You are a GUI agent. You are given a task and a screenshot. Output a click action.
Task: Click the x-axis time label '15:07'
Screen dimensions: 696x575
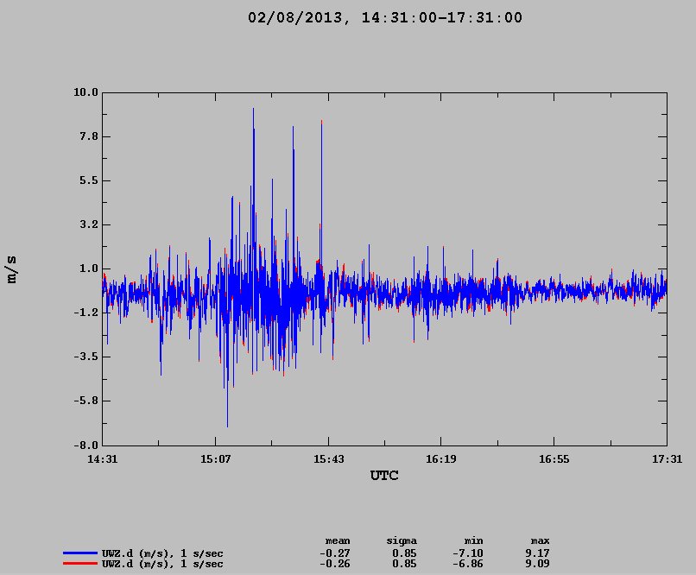click(215, 459)
